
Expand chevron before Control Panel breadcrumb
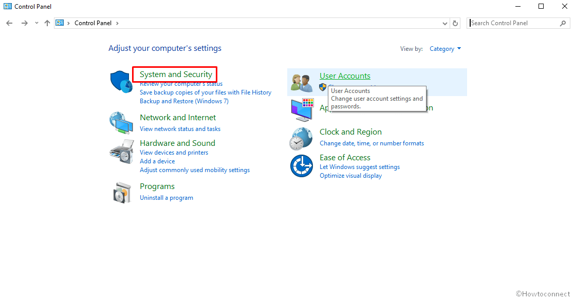[x=68, y=23]
